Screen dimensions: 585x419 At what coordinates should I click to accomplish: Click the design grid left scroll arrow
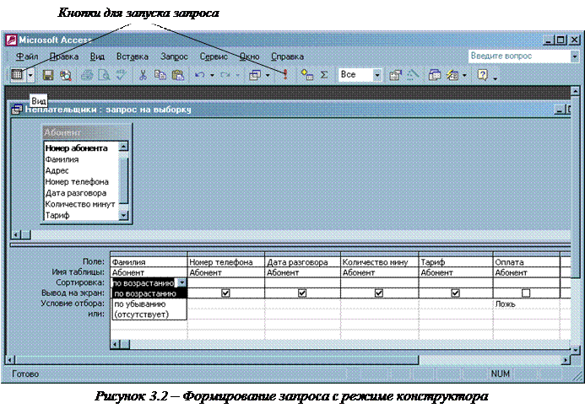tap(116, 344)
